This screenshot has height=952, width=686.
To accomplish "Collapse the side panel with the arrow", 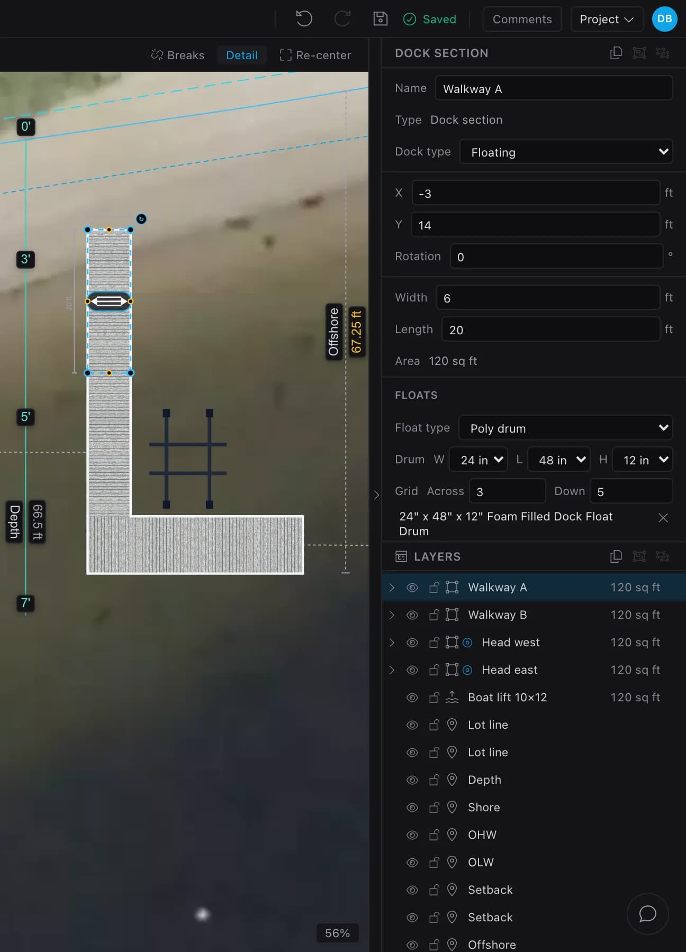I will click(x=376, y=495).
